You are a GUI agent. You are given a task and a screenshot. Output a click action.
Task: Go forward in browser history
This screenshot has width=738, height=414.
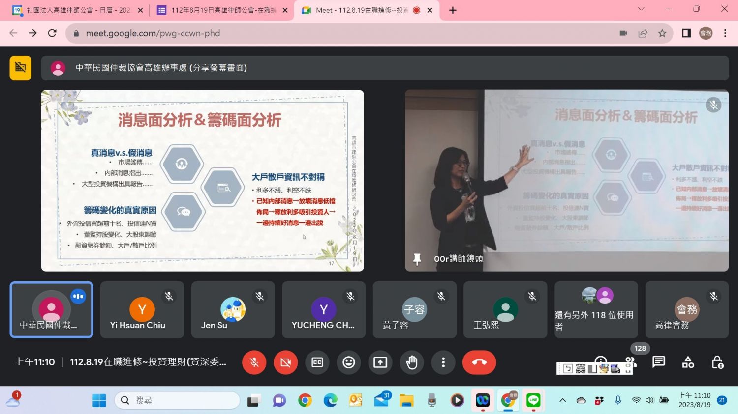click(32, 33)
